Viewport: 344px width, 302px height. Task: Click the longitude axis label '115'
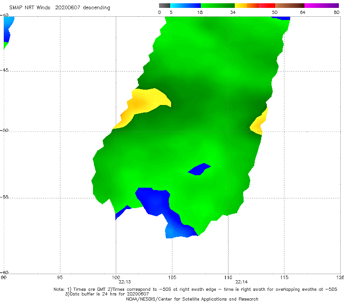point(284,277)
